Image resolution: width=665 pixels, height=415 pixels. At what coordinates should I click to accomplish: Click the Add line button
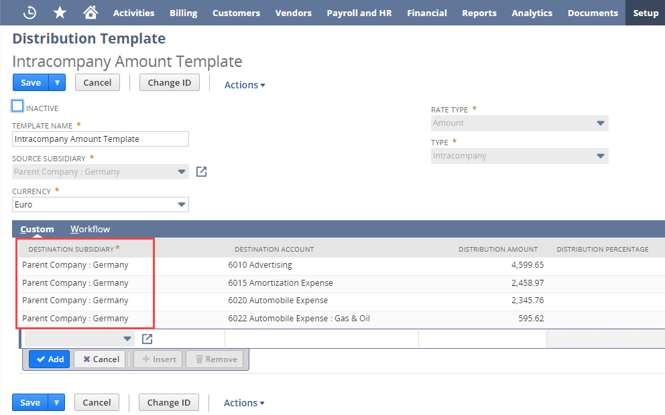tap(49, 359)
